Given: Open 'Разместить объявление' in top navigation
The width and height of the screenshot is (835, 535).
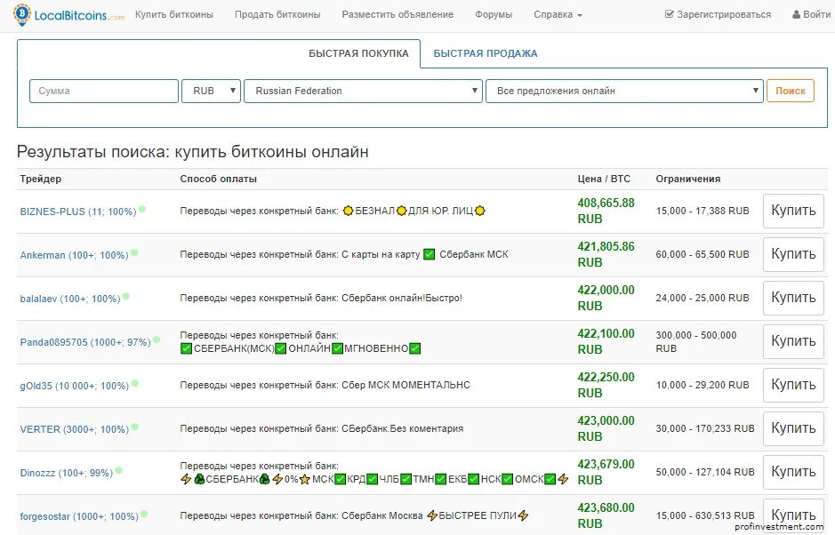Looking at the screenshot, I should 397,15.
